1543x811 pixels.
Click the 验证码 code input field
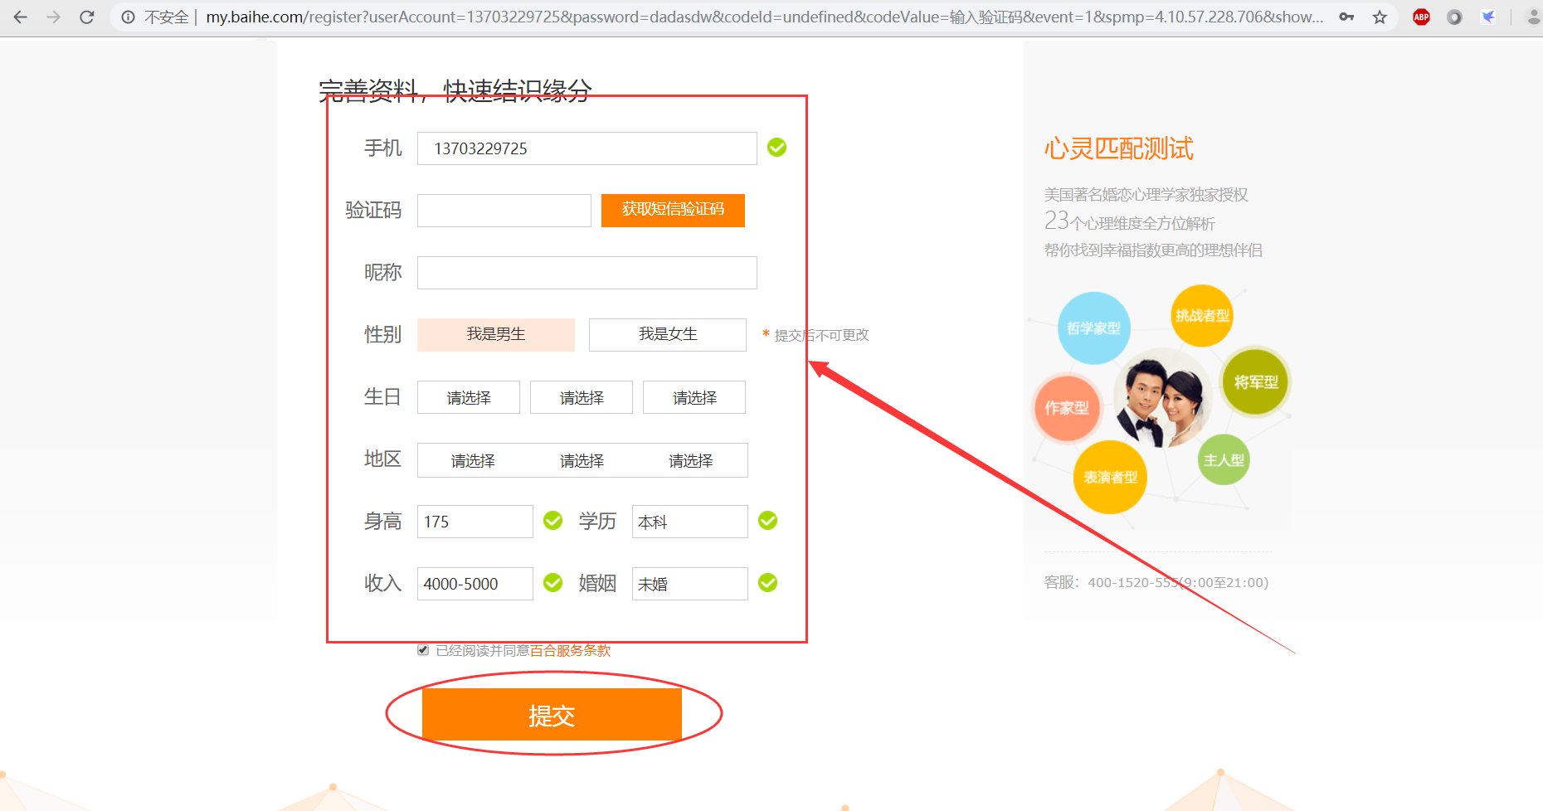click(504, 211)
